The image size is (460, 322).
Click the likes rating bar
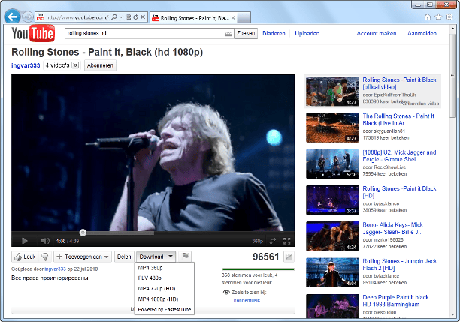[x=258, y=269]
